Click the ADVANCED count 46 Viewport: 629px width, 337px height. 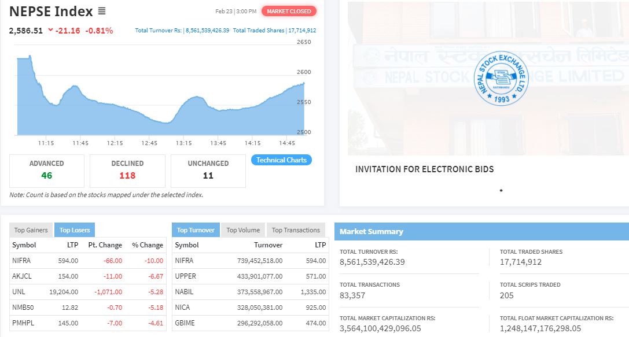(46, 176)
